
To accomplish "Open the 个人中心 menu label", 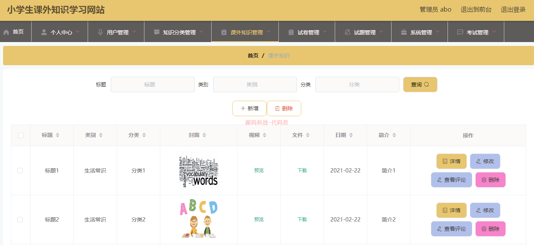I will (61, 32).
